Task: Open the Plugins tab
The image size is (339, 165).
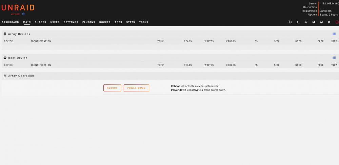Action: point(88,22)
